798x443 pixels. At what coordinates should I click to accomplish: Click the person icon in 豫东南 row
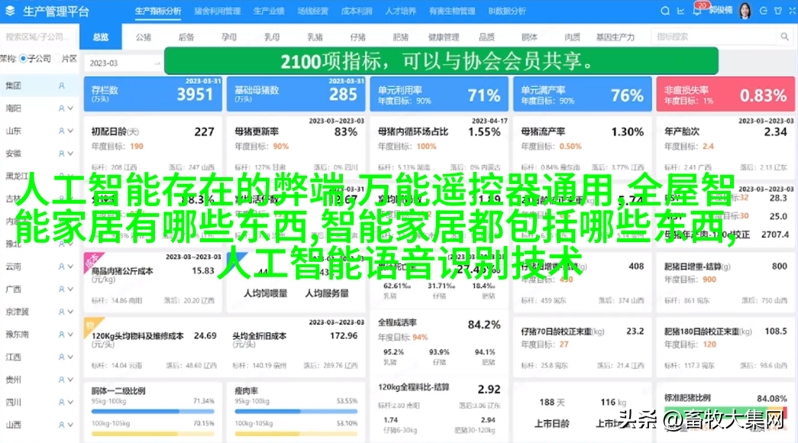point(62,334)
